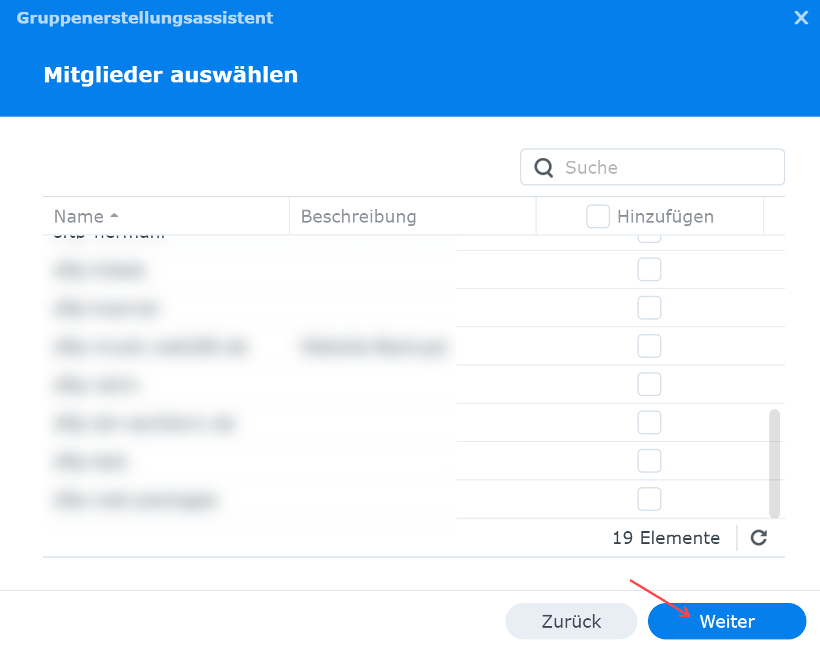This screenshot has width=820, height=653.
Task: Tick the Hinzufügen select-all checkbox
Action: (598, 217)
